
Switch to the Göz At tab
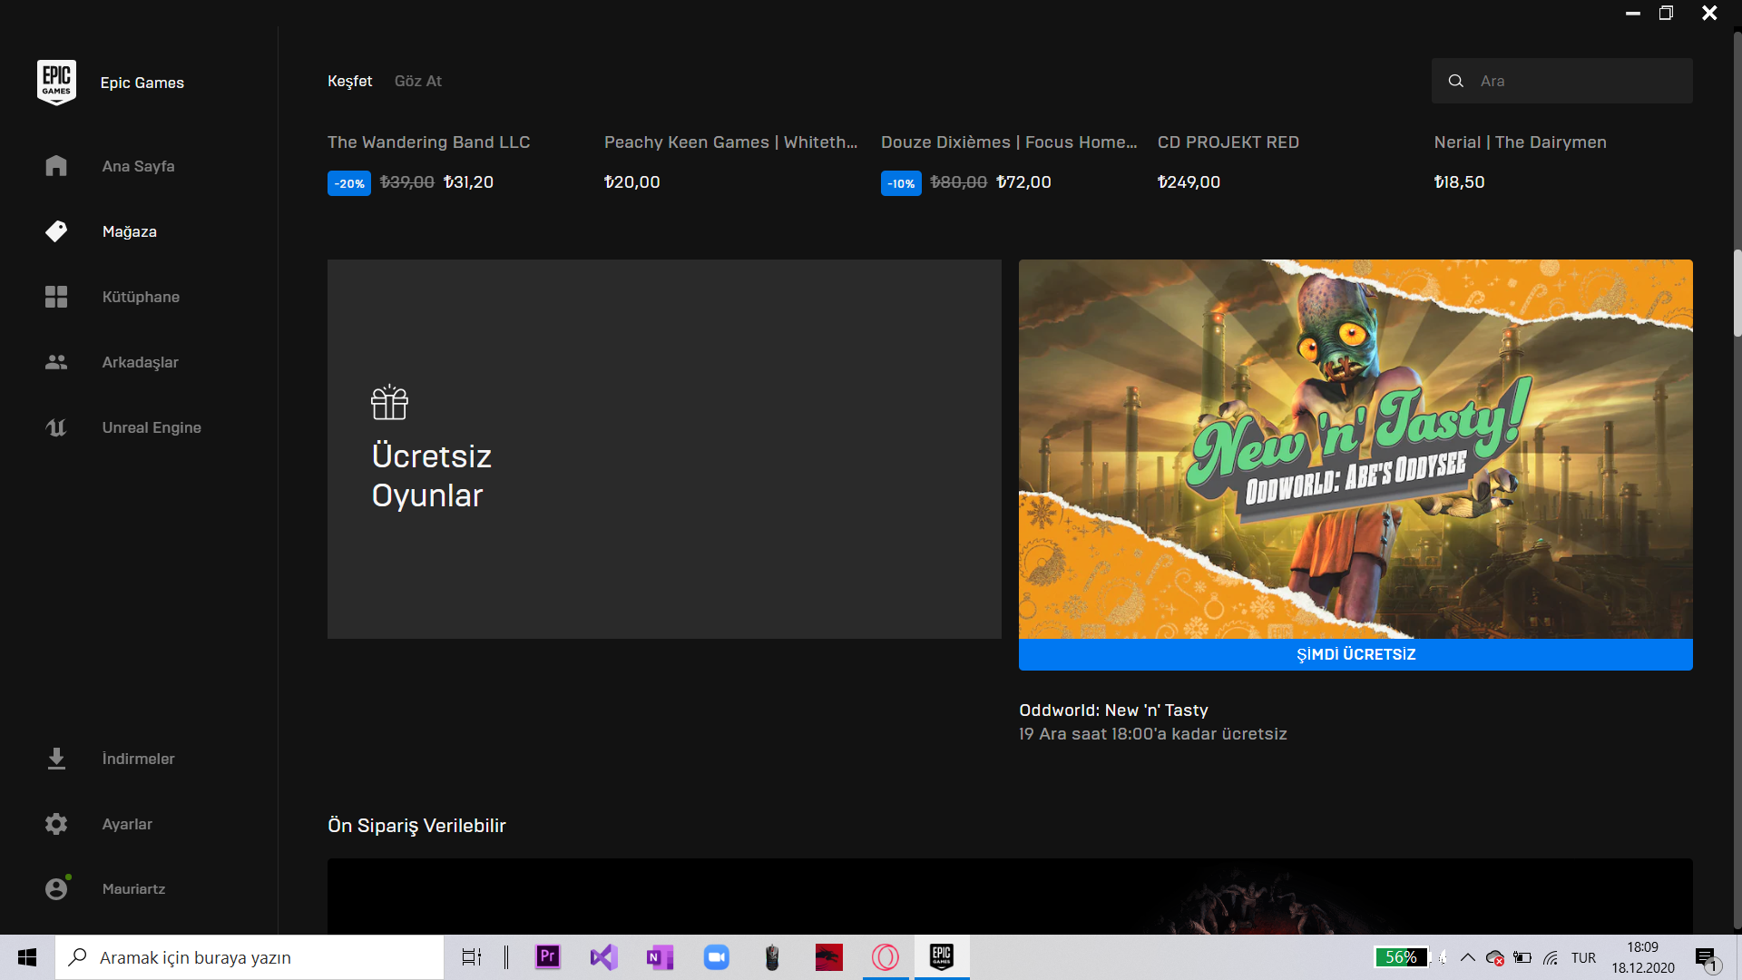[x=417, y=81]
